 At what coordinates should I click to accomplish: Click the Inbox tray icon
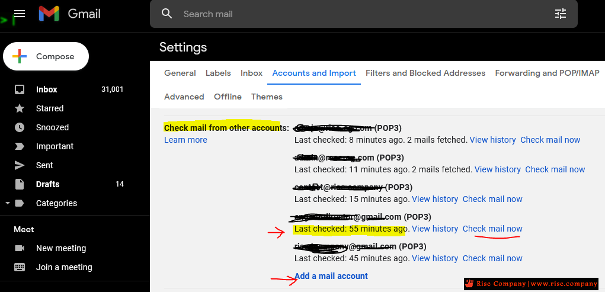click(x=20, y=89)
